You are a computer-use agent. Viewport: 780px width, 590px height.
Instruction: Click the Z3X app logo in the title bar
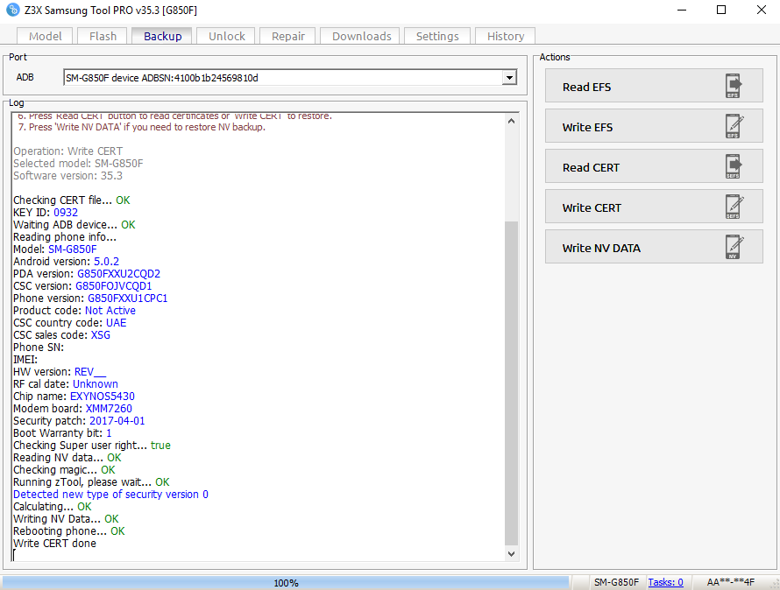click(13, 10)
